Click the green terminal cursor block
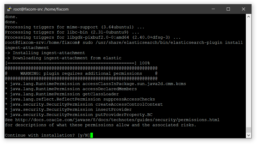The width and height of the screenshot is (257, 144). point(92,135)
